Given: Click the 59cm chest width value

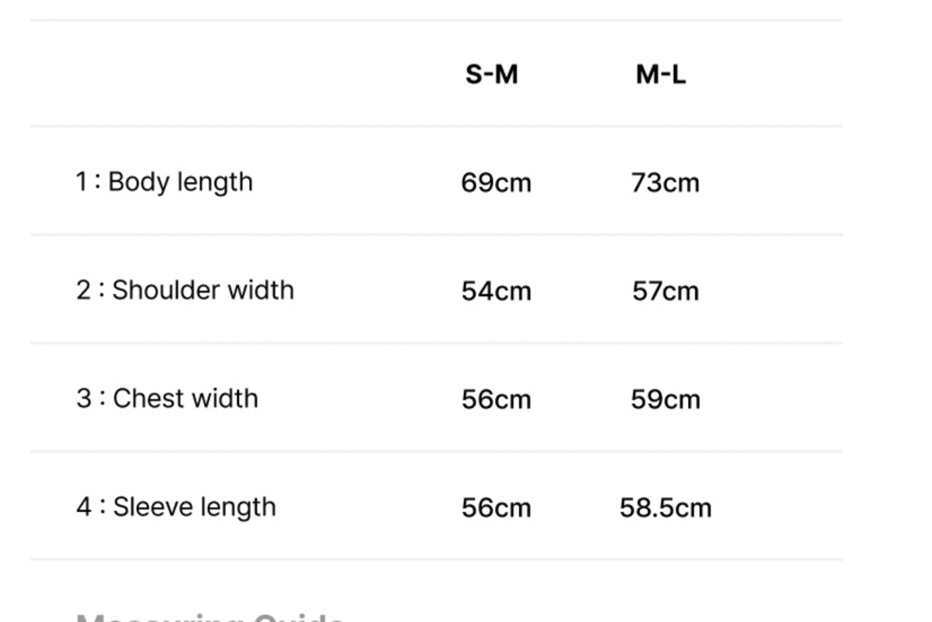Looking at the screenshot, I should coord(665,400).
